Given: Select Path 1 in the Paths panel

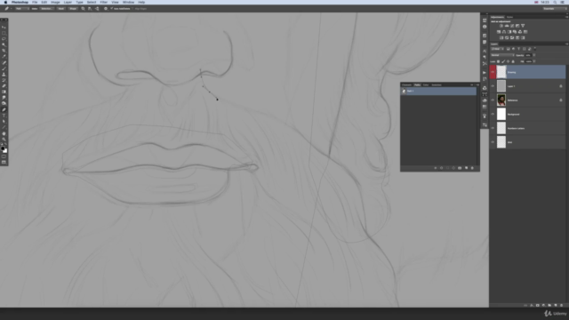Looking at the screenshot, I should (438, 91).
